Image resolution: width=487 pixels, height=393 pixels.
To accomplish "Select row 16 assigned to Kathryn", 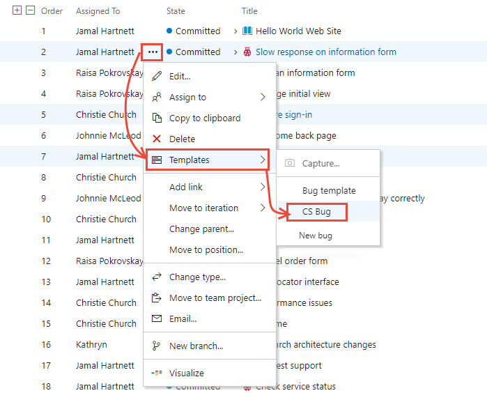I will pyautogui.click(x=91, y=344).
